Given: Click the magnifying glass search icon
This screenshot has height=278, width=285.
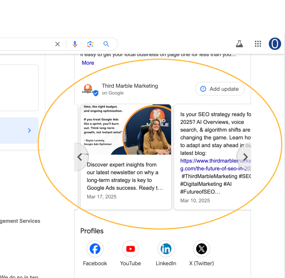Looking at the screenshot, I should pos(106,44).
